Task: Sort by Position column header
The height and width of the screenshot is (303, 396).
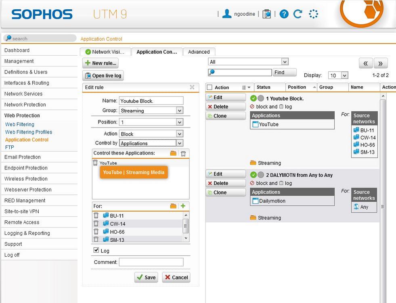Action: (301, 87)
